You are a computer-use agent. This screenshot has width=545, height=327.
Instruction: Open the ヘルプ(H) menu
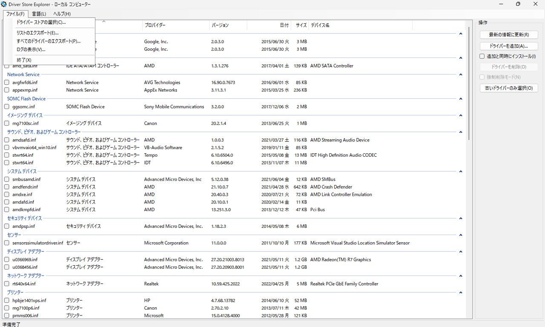62,14
